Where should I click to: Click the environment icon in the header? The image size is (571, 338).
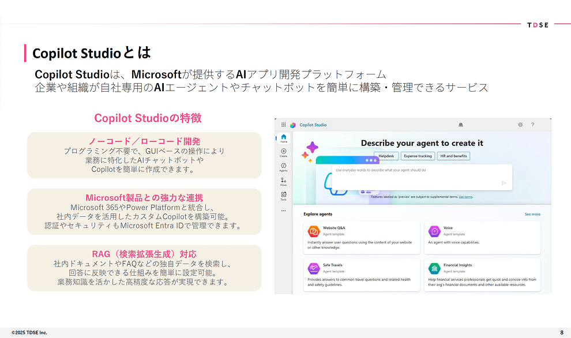[460, 125]
